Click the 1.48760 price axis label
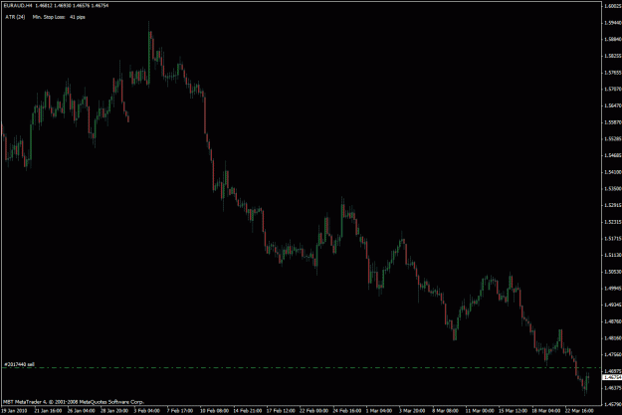Viewport: 622px width, 415px height. click(x=613, y=321)
